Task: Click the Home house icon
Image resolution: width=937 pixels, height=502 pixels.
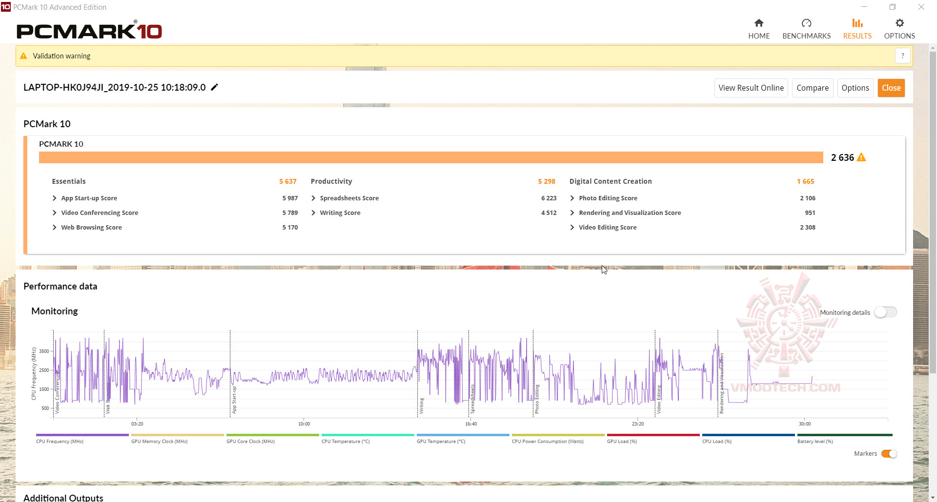Action: click(759, 23)
